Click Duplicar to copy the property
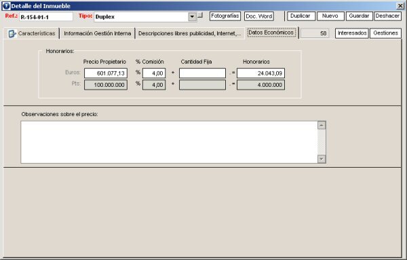This screenshot has width=407, height=260. coord(301,16)
